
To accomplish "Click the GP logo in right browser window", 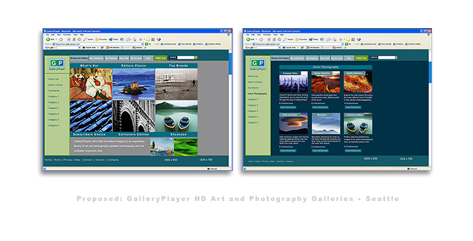I will [257, 64].
